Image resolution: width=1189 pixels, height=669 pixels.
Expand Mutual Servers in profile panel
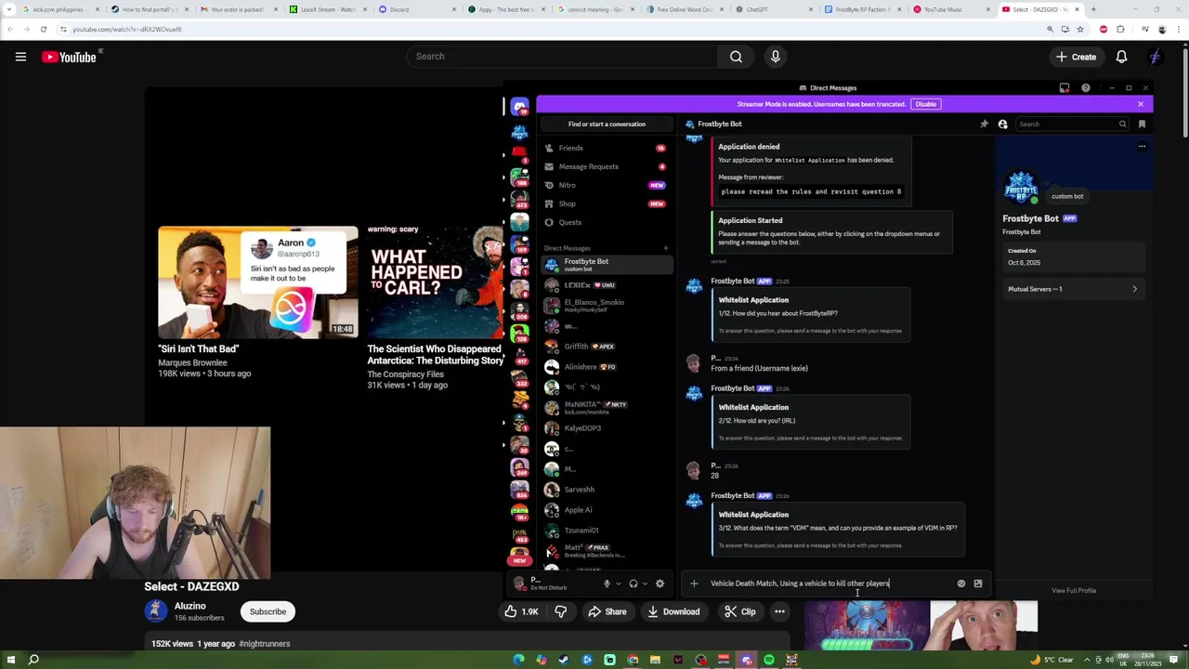[1072, 289]
